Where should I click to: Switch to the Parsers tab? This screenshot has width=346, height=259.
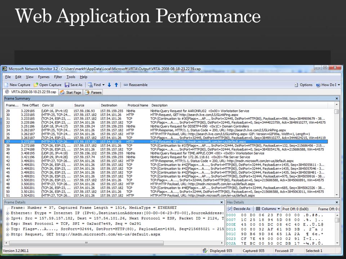(93, 92)
